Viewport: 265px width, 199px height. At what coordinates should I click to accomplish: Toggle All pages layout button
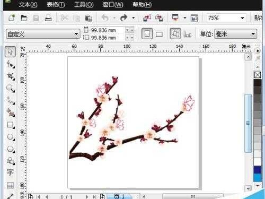point(175,33)
